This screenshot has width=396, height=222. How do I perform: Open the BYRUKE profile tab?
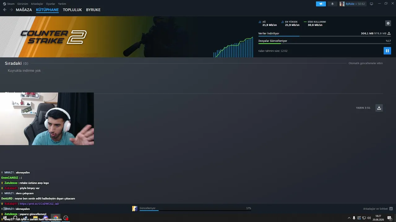point(93,10)
